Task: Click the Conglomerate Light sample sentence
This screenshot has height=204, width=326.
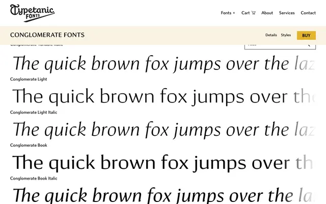Action: click(164, 96)
